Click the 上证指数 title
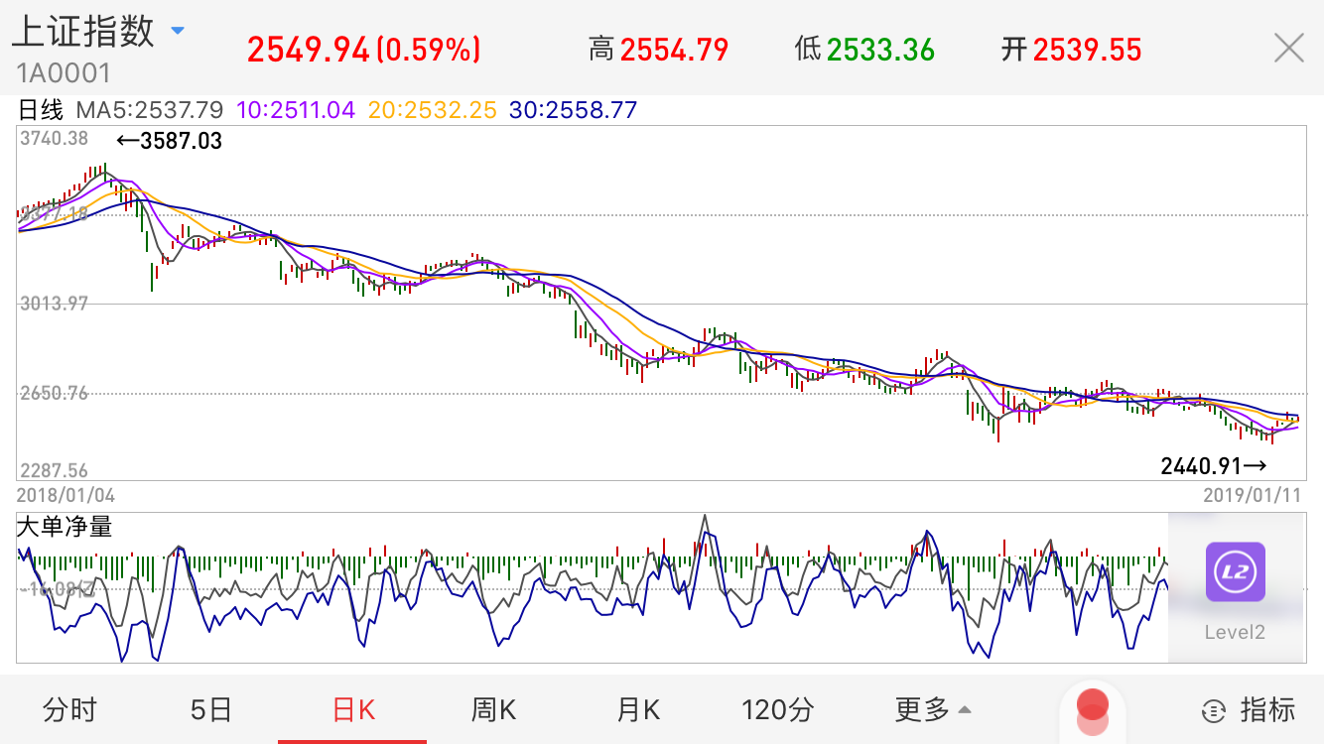This screenshot has width=1324, height=744. coord(82,31)
